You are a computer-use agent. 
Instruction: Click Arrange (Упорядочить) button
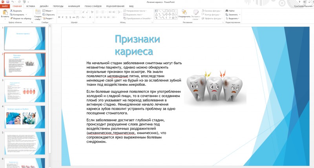tap(184, 14)
